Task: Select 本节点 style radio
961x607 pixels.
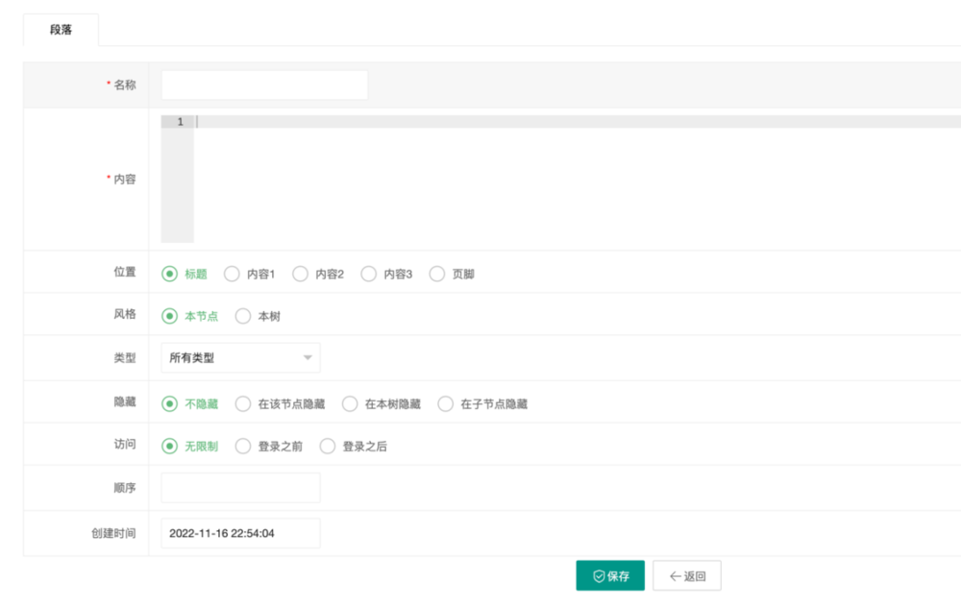Action: point(170,316)
